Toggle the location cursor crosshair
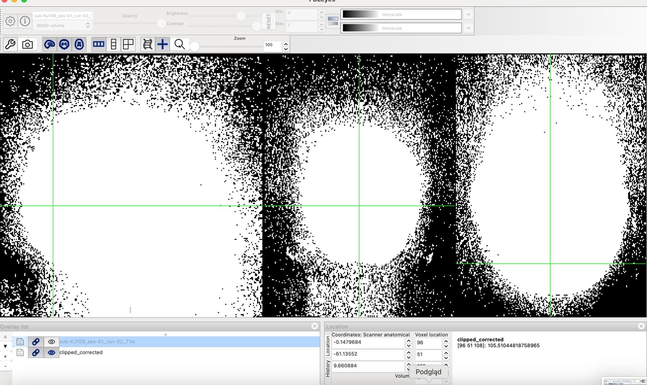Viewport: 647px width, 385px height. point(162,44)
